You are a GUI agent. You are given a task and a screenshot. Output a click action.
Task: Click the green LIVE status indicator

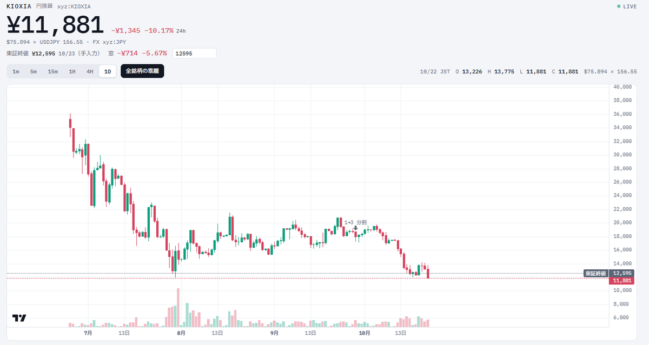point(627,6)
